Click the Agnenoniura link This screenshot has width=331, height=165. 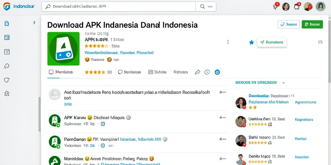[305, 102]
